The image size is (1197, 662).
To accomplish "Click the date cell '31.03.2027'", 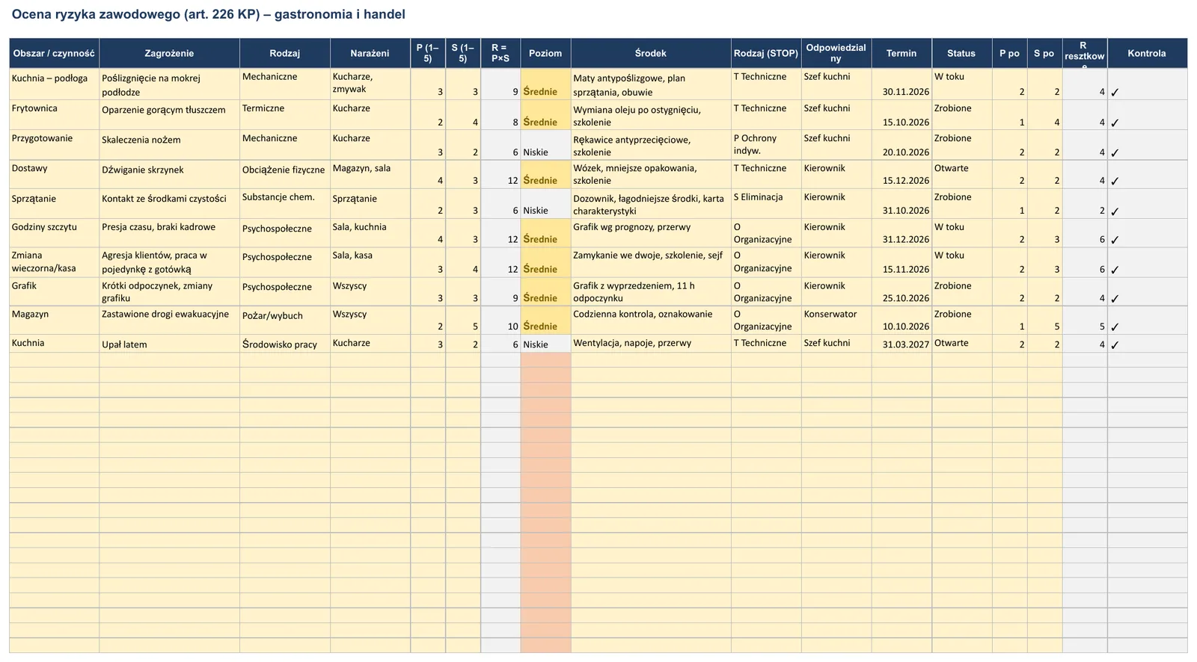I will point(901,344).
